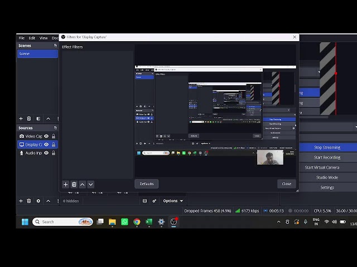Viewport: 357px width, 267px height.
Task: Click the mixer layout icon beside 0 hidden
Action: (x=144, y=201)
